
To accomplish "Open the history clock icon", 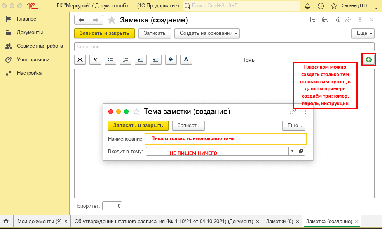I will (x=321, y=6).
